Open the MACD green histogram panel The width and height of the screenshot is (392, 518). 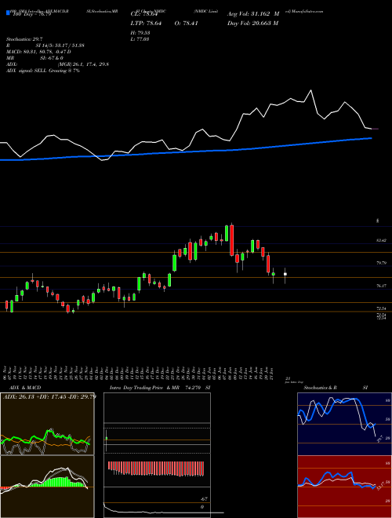tap(47, 487)
